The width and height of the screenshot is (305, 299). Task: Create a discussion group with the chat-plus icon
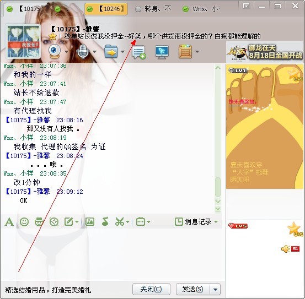(x=138, y=52)
